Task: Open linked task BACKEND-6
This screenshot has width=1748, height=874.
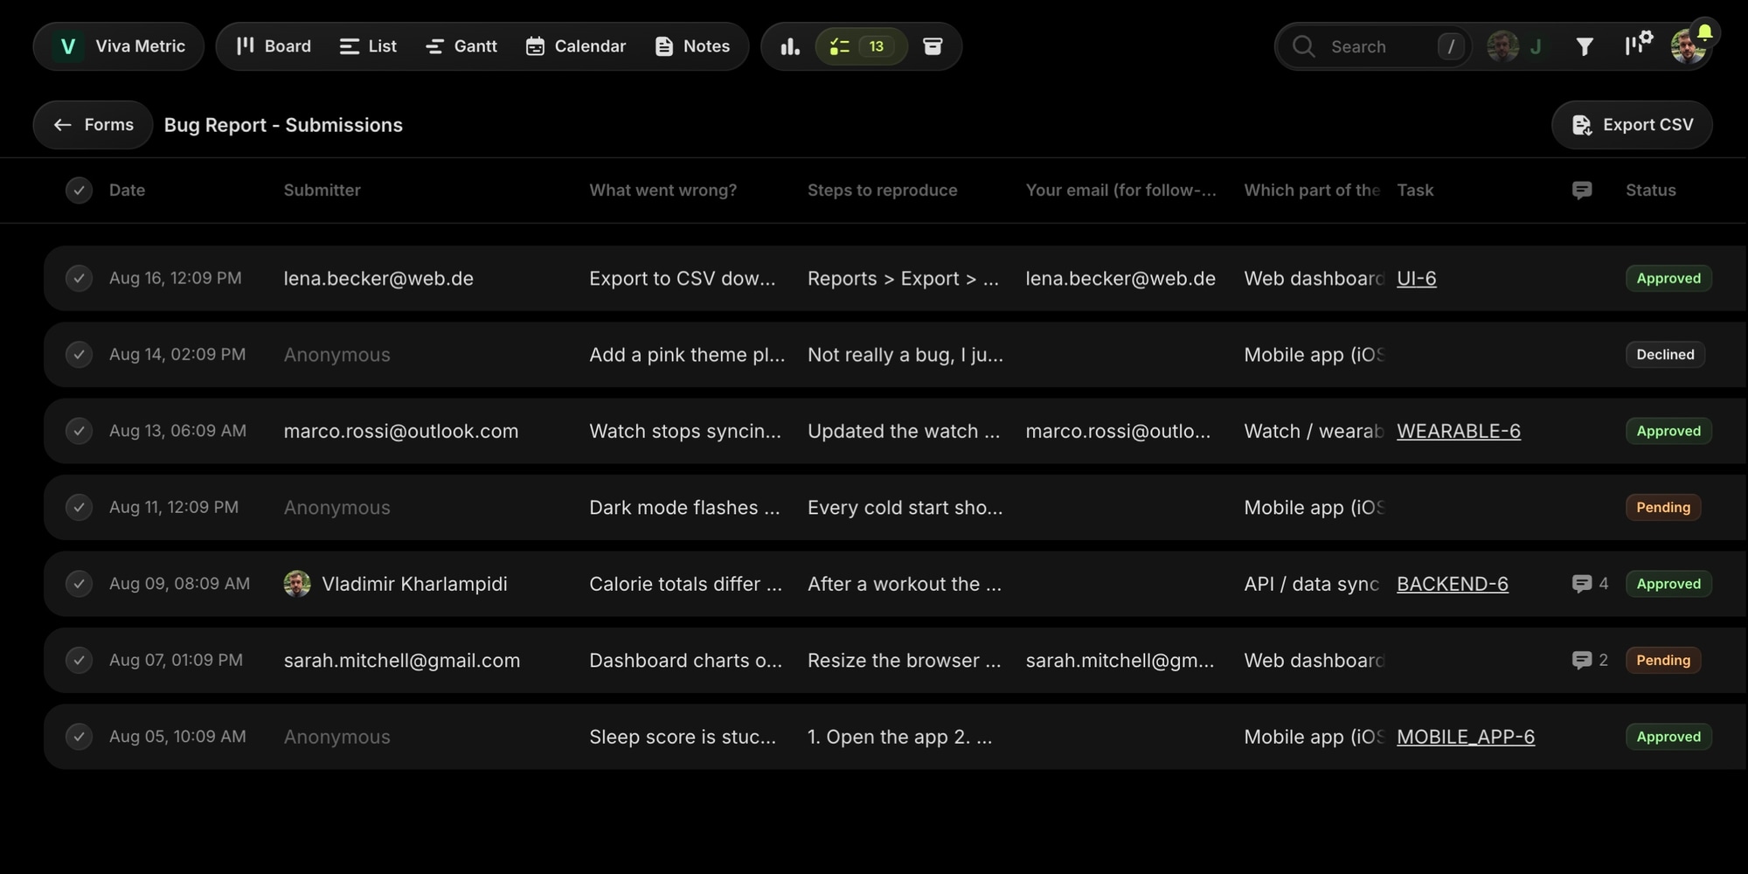Action: click(x=1453, y=584)
